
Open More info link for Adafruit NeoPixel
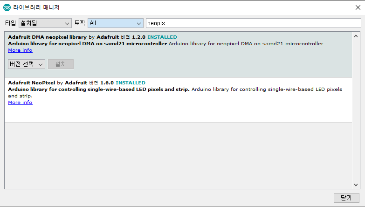pos(20,102)
